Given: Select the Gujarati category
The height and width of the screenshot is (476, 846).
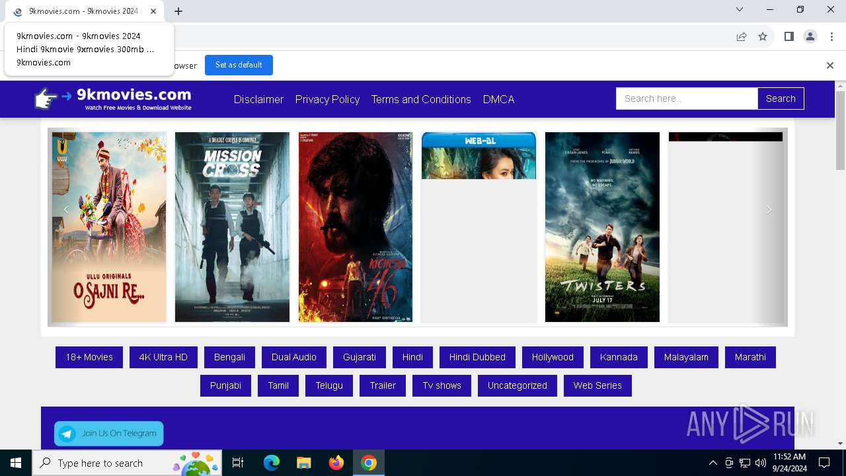Looking at the screenshot, I should click(360, 357).
